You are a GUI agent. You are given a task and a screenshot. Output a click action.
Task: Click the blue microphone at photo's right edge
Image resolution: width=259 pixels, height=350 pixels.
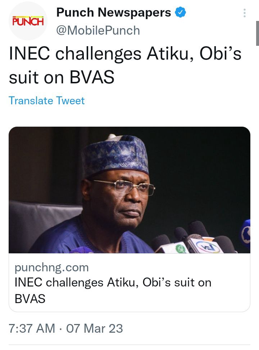[x=245, y=233]
